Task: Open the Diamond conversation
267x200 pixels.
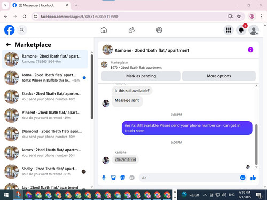Action: 45,134
